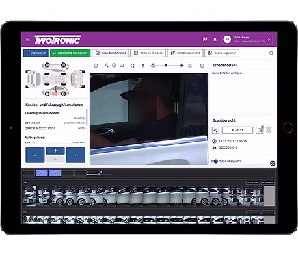
Task: Click the Twotronic logo
Action: [58, 40]
